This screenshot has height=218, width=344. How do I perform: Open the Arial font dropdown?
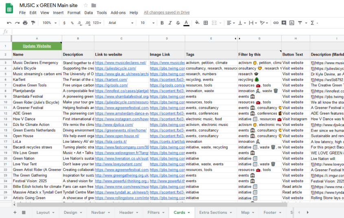point(121,23)
